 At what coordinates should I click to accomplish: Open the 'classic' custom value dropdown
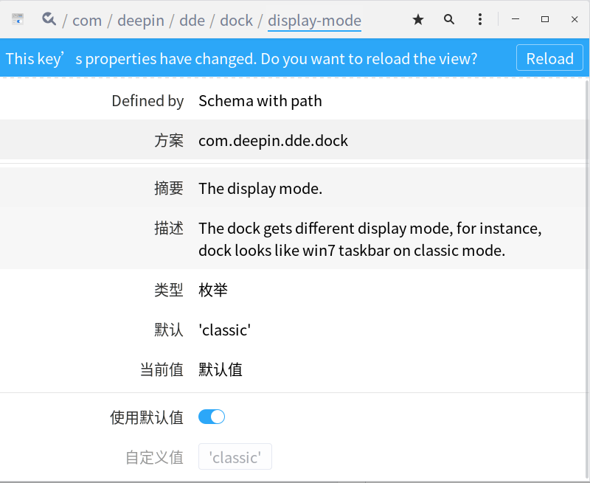pyautogui.click(x=235, y=456)
